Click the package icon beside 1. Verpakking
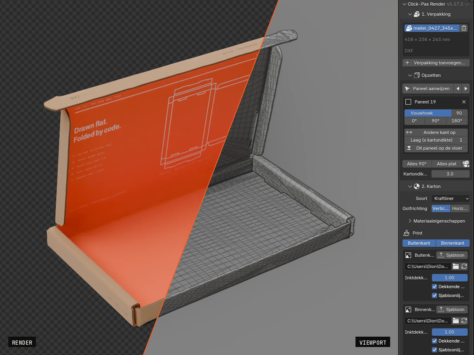 pos(417,14)
